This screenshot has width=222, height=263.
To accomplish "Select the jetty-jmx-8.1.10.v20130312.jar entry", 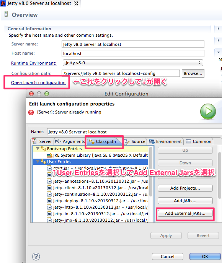I will tap(98, 220).
